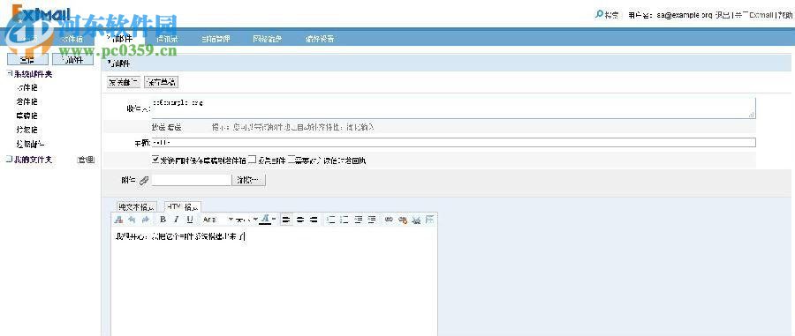The height and width of the screenshot is (336, 795).
Task: Open 发件箱 sent folder in sidebar
Action: click(x=26, y=101)
